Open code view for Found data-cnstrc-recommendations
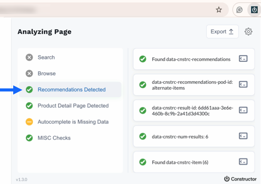Viewport: 261px width, 184px height. pyautogui.click(x=243, y=59)
